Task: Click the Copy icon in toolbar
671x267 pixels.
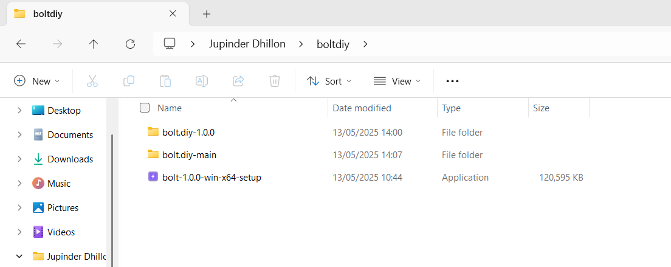Action: [129, 81]
